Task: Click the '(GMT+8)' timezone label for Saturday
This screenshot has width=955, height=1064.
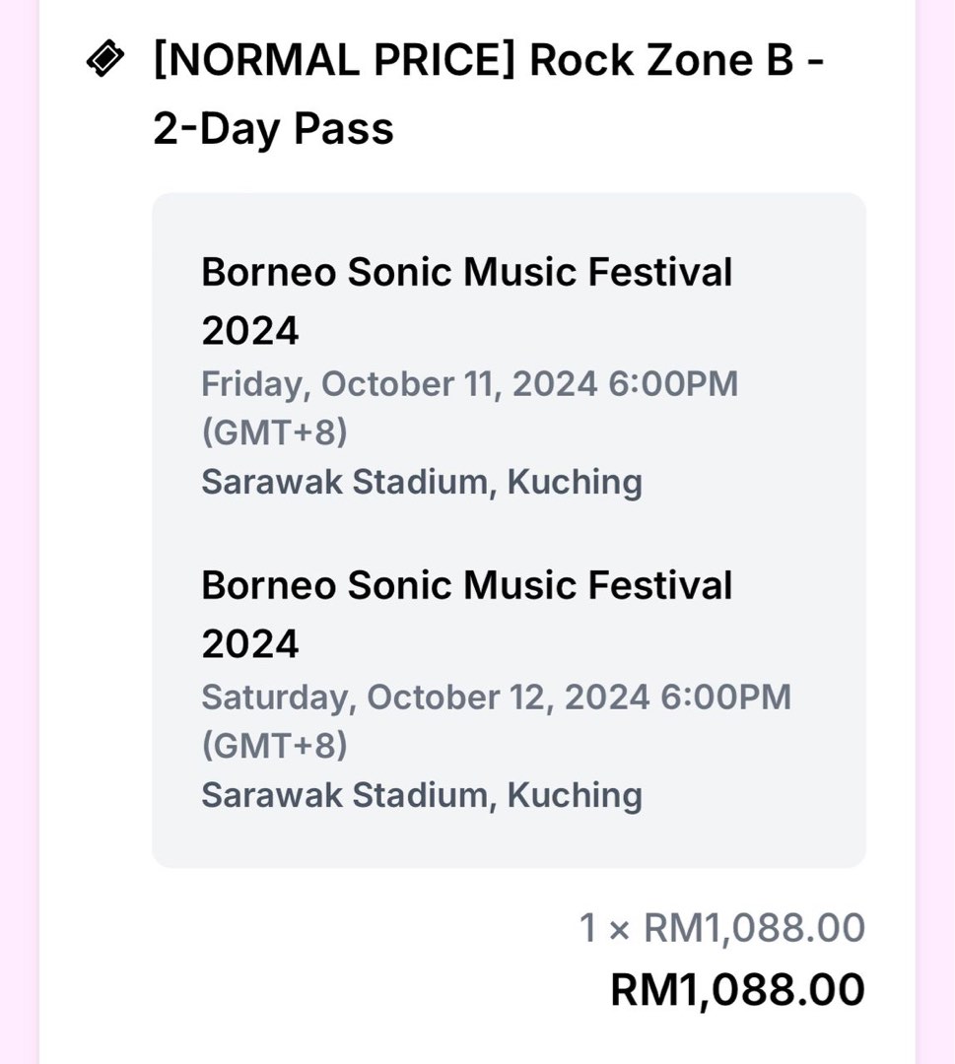Action: click(x=274, y=745)
